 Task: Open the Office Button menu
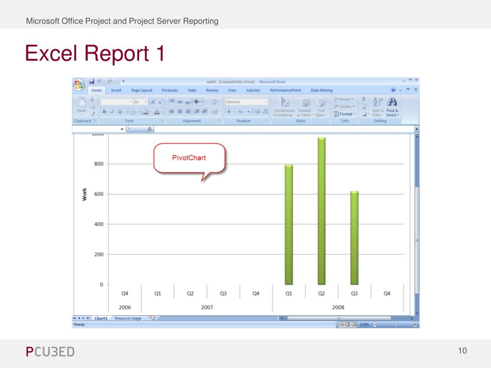pos(79,84)
